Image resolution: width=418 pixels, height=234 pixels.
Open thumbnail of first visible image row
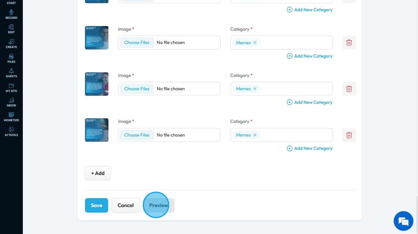pyautogui.click(x=97, y=38)
